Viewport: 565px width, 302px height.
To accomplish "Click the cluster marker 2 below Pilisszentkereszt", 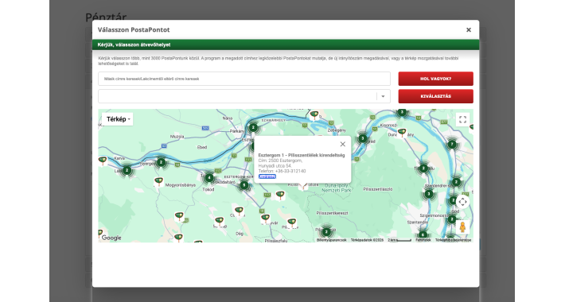I will coord(326,232).
